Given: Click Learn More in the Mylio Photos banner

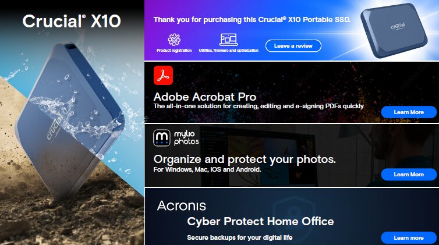Looking at the screenshot, I should 409,174.
